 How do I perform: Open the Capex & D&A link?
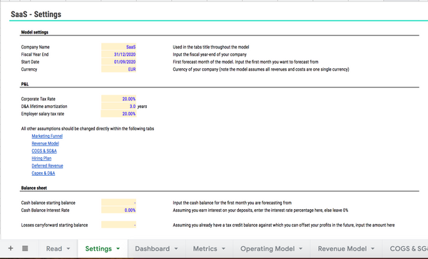(x=43, y=173)
